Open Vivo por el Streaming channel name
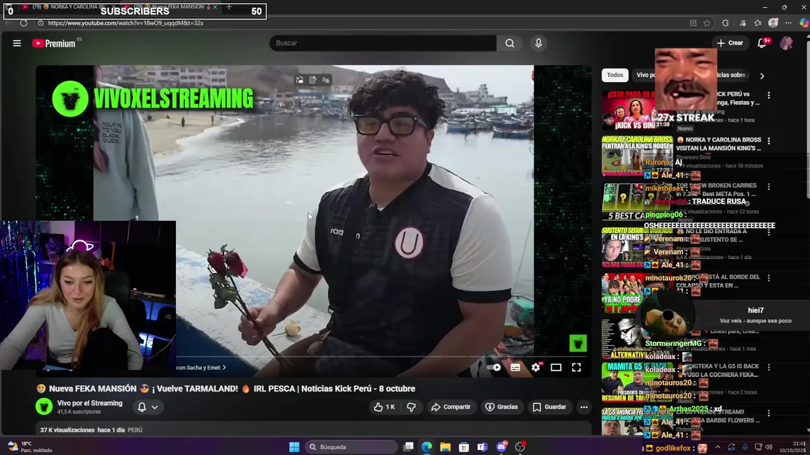The height and width of the screenshot is (455, 810). coord(90,403)
